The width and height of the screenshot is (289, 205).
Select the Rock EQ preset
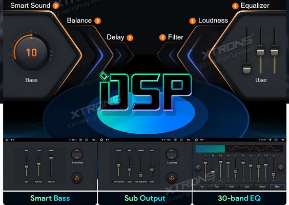[232, 187]
